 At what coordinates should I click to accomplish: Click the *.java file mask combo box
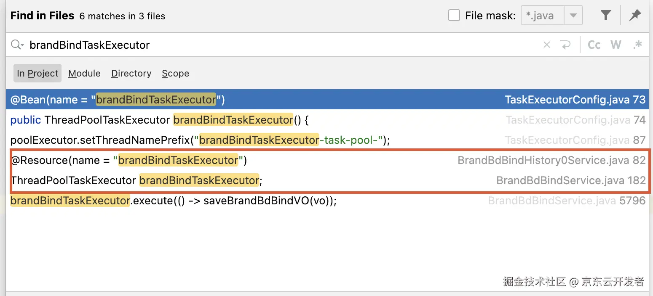point(543,16)
